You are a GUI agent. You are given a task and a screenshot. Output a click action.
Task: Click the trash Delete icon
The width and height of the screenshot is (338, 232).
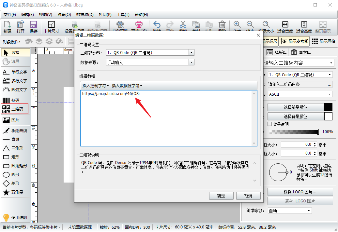[222, 25]
